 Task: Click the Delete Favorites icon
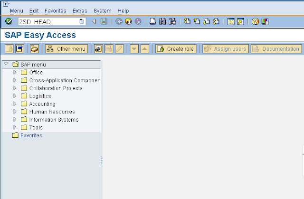(x=109, y=49)
